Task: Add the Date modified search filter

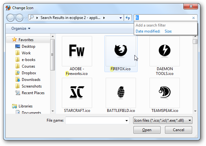Action: (148, 31)
